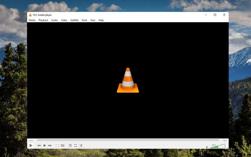Click the playback seek bar

click(128, 140)
